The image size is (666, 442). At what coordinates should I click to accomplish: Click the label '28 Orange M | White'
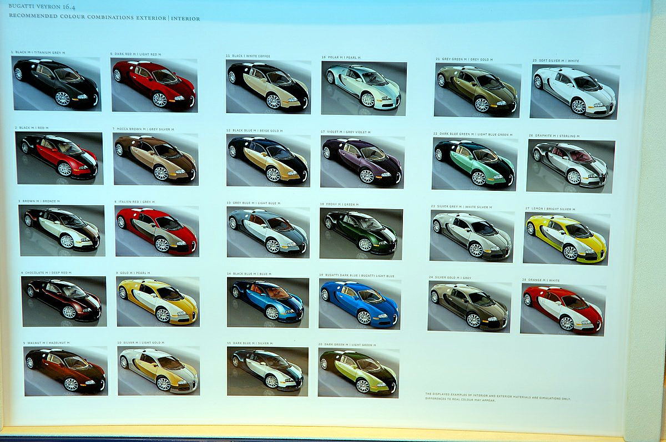tap(541, 280)
